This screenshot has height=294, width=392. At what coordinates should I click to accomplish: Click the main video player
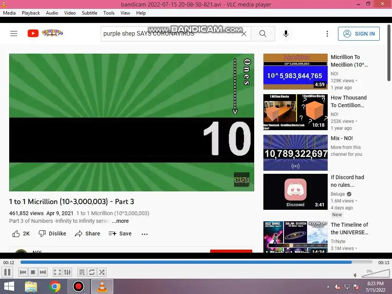coord(132,122)
